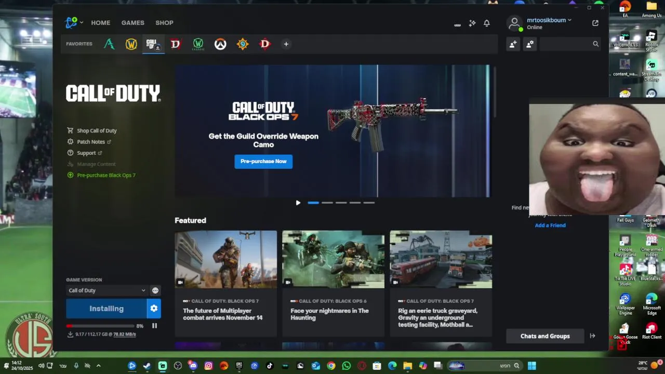Screen dimensions: 665x374
Task: Open the region globe selector
Action: click(155, 291)
